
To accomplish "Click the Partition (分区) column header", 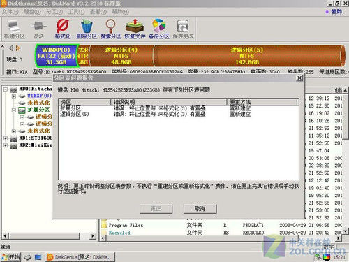I will (x=84, y=102).
